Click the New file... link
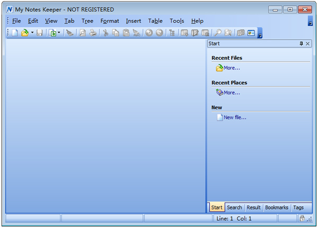 [x=235, y=117]
